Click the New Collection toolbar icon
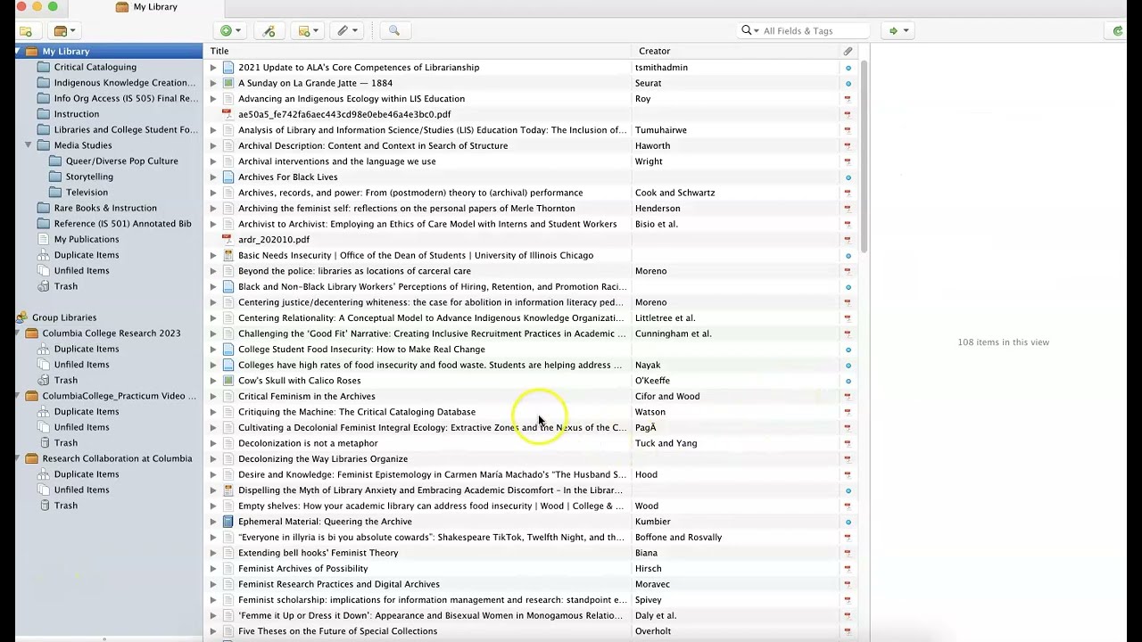The width and height of the screenshot is (1142, 642). (x=26, y=31)
